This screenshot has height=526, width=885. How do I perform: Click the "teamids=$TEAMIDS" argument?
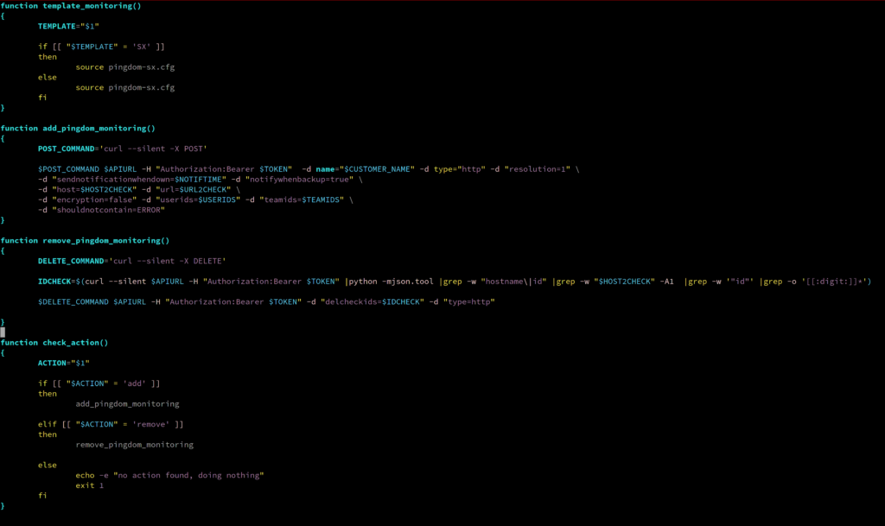point(302,200)
